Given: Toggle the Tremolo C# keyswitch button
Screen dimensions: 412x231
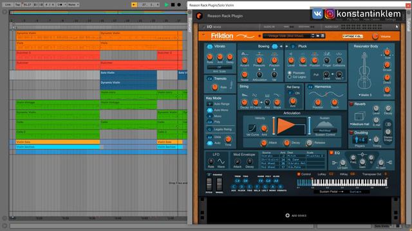Looking at the screenshot, I should click(209, 78).
